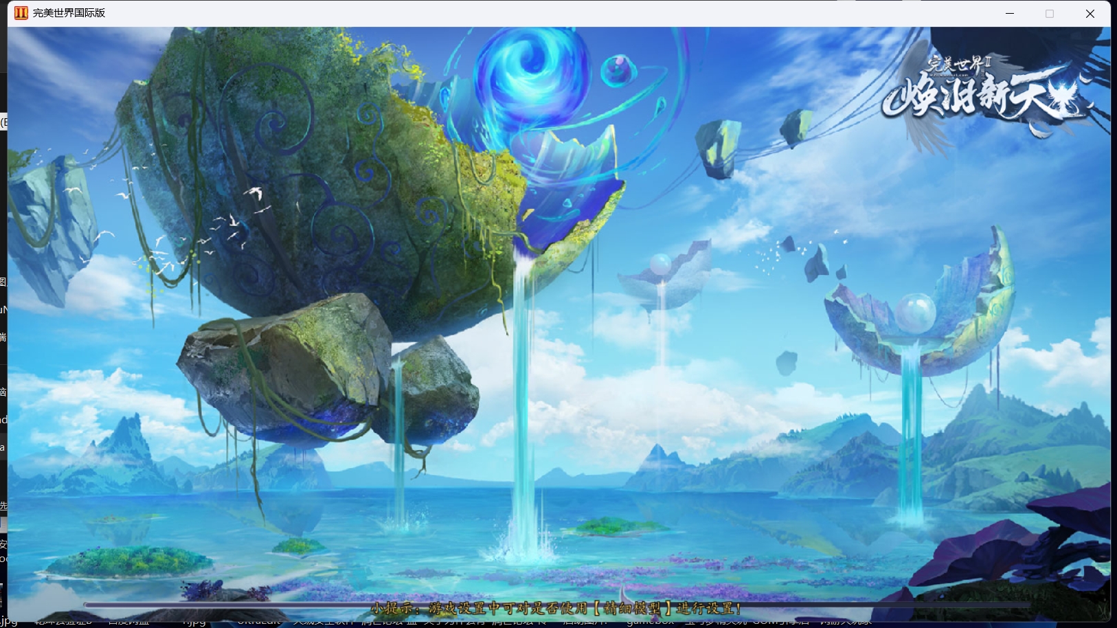Close the 完美世界国际版 game window

point(1090,13)
